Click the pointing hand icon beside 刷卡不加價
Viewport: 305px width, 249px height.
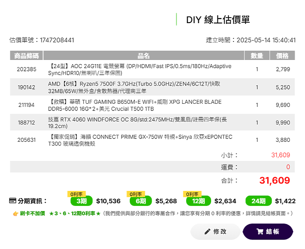(16, 214)
